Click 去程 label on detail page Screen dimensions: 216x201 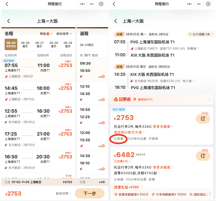[119, 34]
